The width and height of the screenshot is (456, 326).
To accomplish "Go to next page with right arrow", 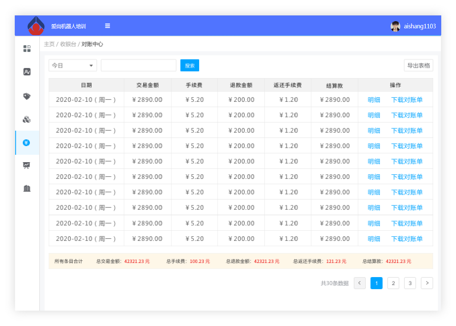I will coord(427,283).
